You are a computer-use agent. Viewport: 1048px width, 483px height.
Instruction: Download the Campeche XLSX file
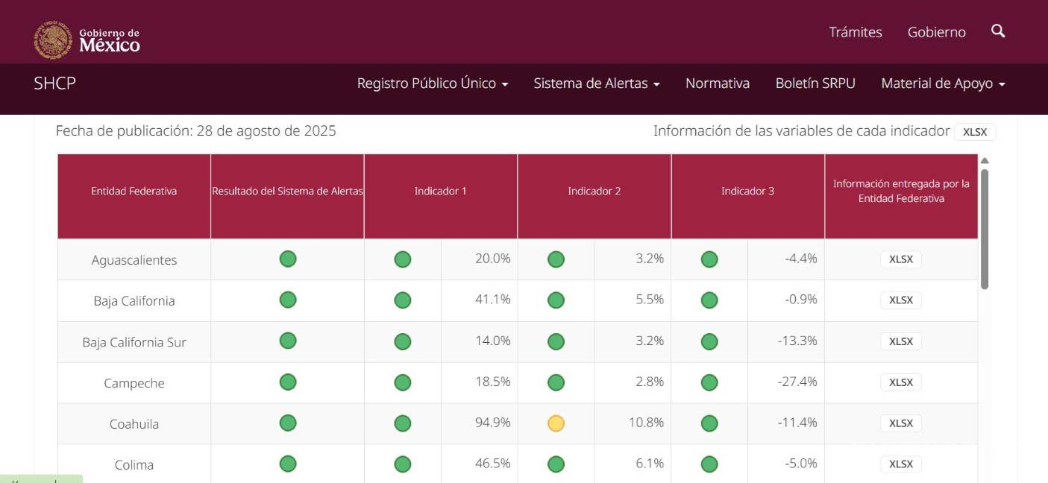900,382
